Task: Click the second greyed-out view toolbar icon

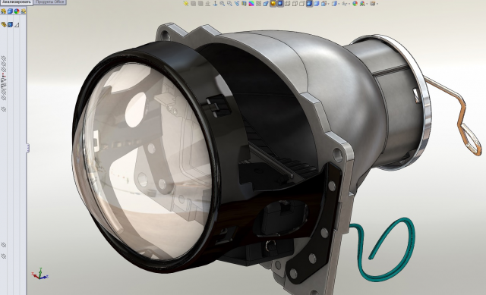Action: [200, 4]
